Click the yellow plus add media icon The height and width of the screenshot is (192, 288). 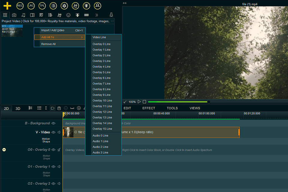pyautogui.click(x=7, y=6)
